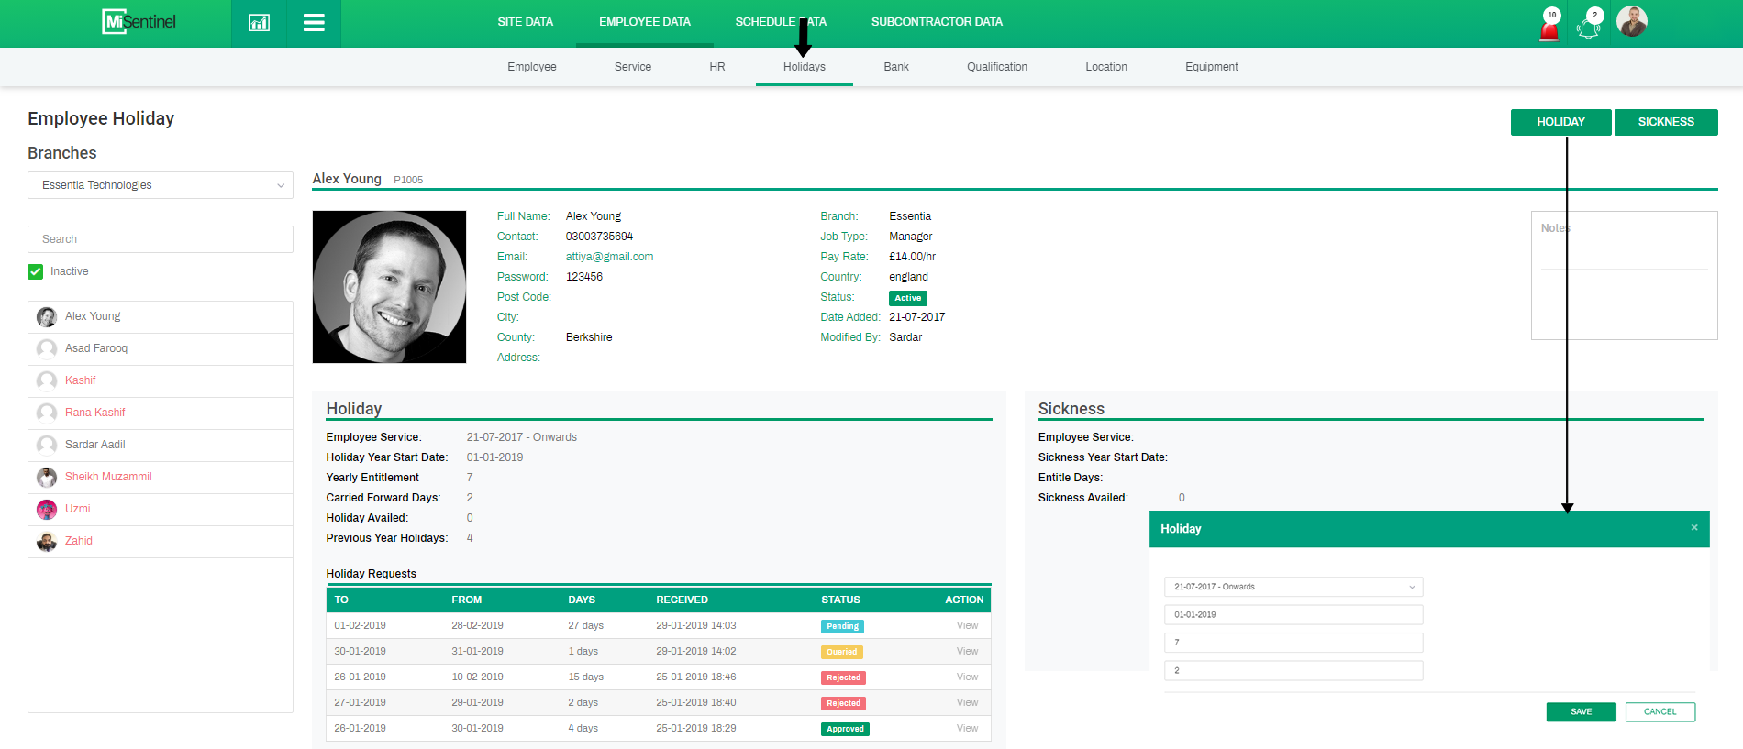Click the 01-02-2019 date cell

[360, 626]
